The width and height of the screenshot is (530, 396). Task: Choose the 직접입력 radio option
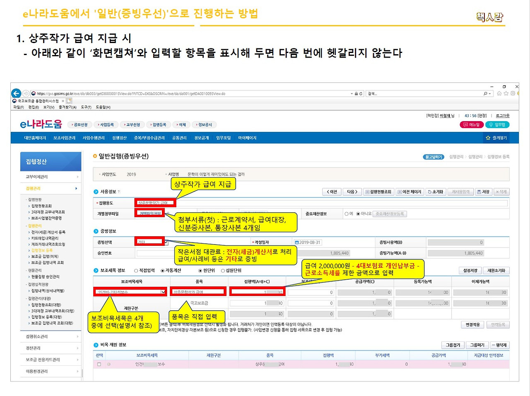136,271
